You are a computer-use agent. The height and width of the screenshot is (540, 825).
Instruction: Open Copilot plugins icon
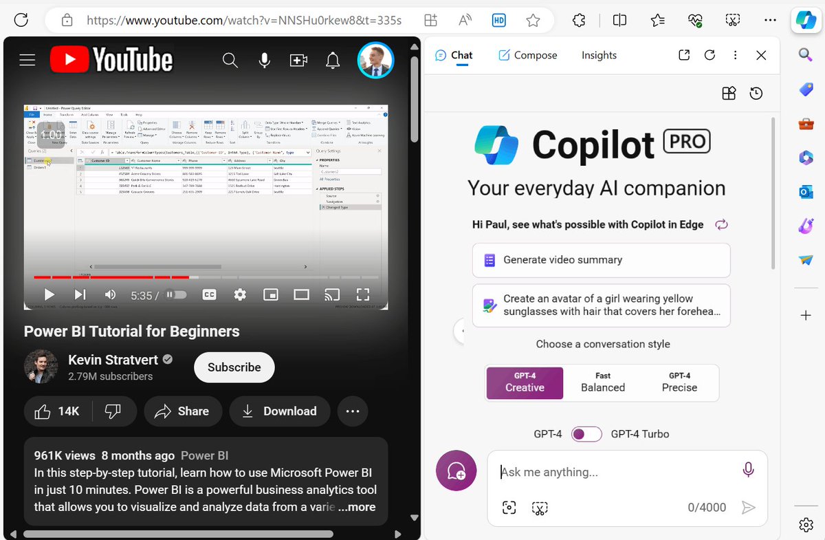729,94
